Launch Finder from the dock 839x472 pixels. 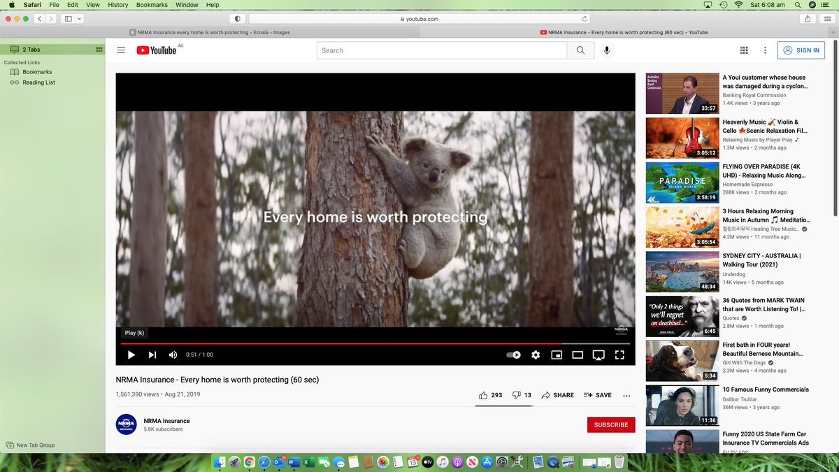coord(220,462)
